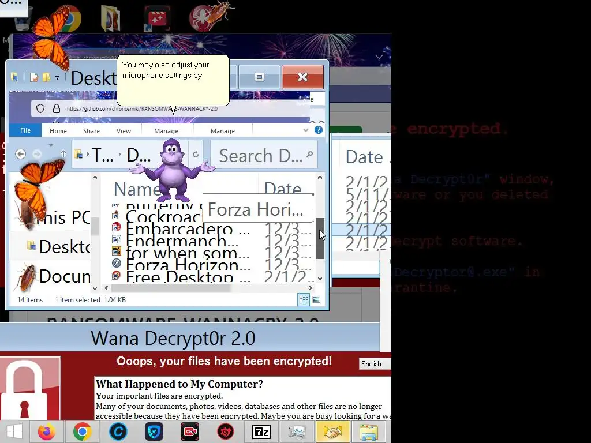591x443 pixels.
Task: Select Desktop in the navigation pane
Action: pyautogui.click(x=58, y=247)
